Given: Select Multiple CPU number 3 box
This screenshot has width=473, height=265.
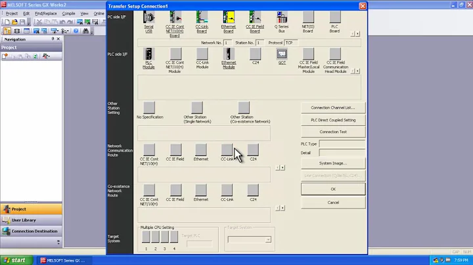Looking at the screenshot, I should (x=165, y=237).
